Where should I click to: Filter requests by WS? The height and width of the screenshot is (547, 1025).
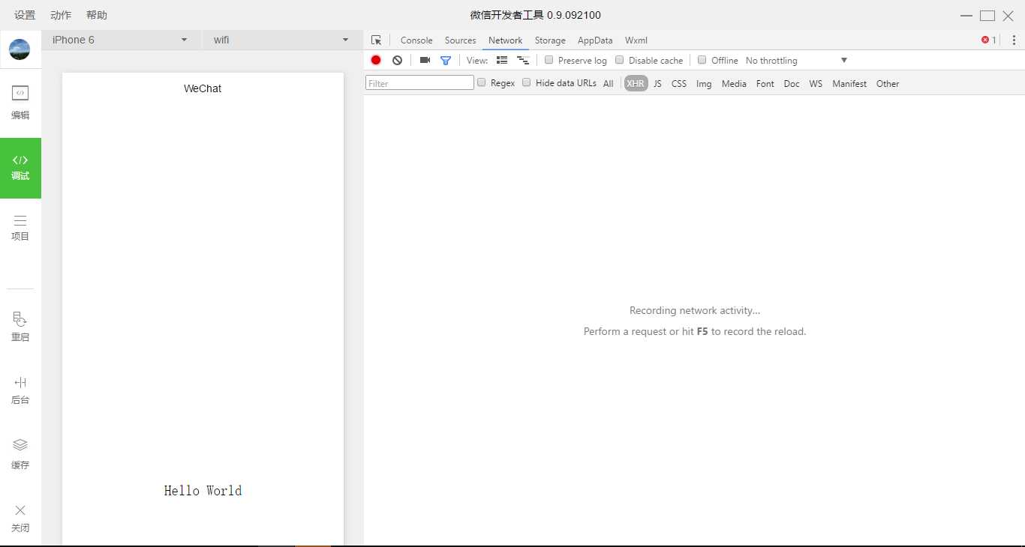[x=816, y=84]
